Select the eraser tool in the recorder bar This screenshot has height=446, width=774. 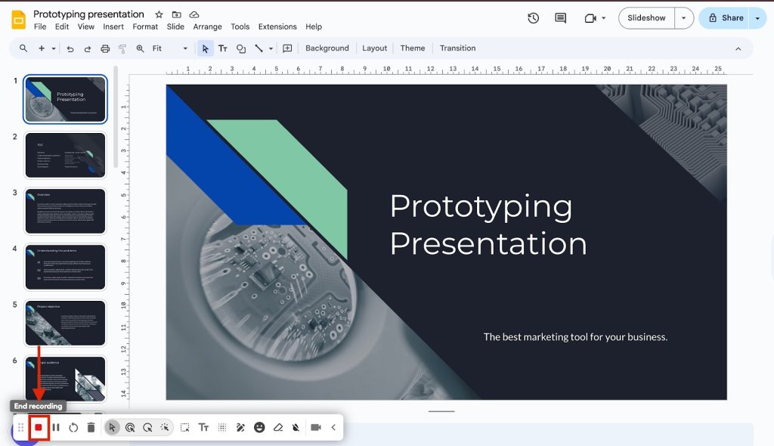tap(278, 428)
